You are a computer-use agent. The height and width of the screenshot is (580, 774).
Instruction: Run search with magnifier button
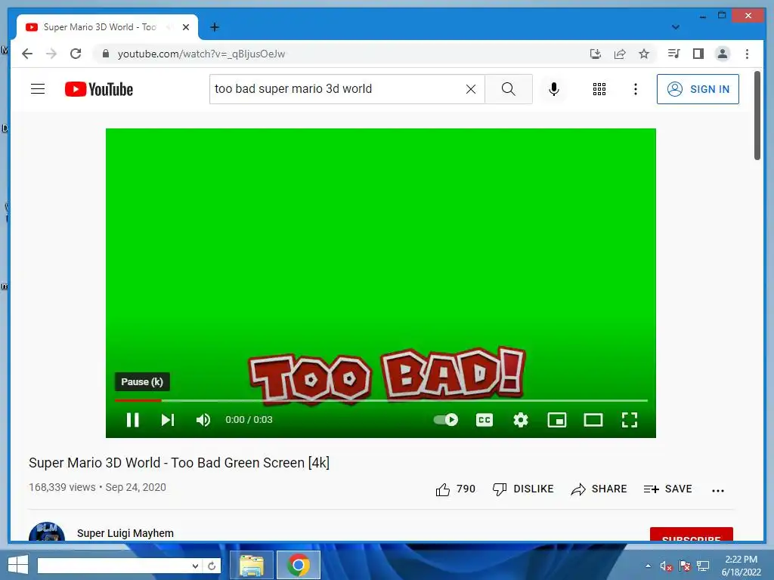509,89
